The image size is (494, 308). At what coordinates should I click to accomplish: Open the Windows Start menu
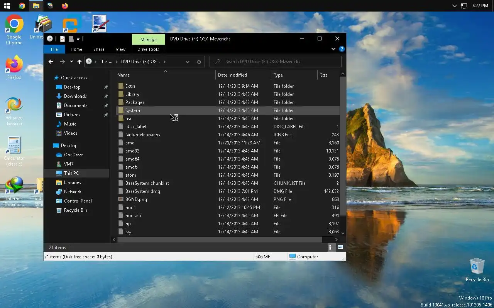[x=7, y=6]
